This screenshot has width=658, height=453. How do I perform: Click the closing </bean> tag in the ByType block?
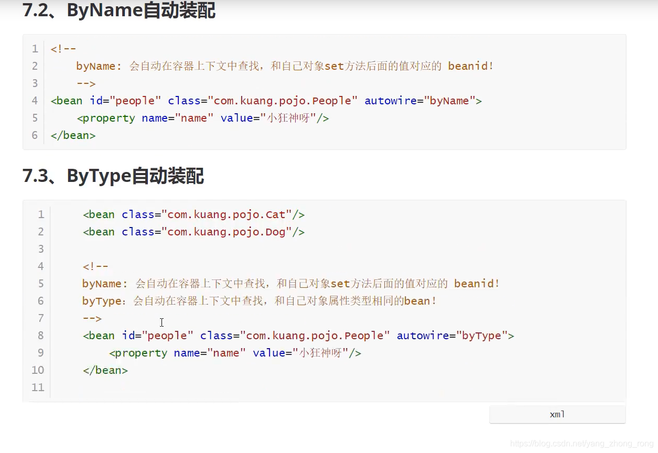pyautogui.click(x=105, y=370)
